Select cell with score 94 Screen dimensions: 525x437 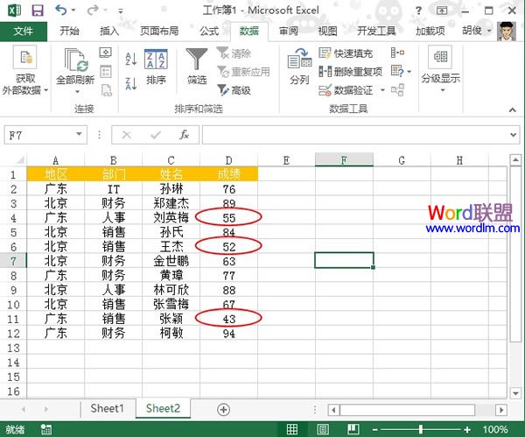pyautogui.click(x=228, y=333)
